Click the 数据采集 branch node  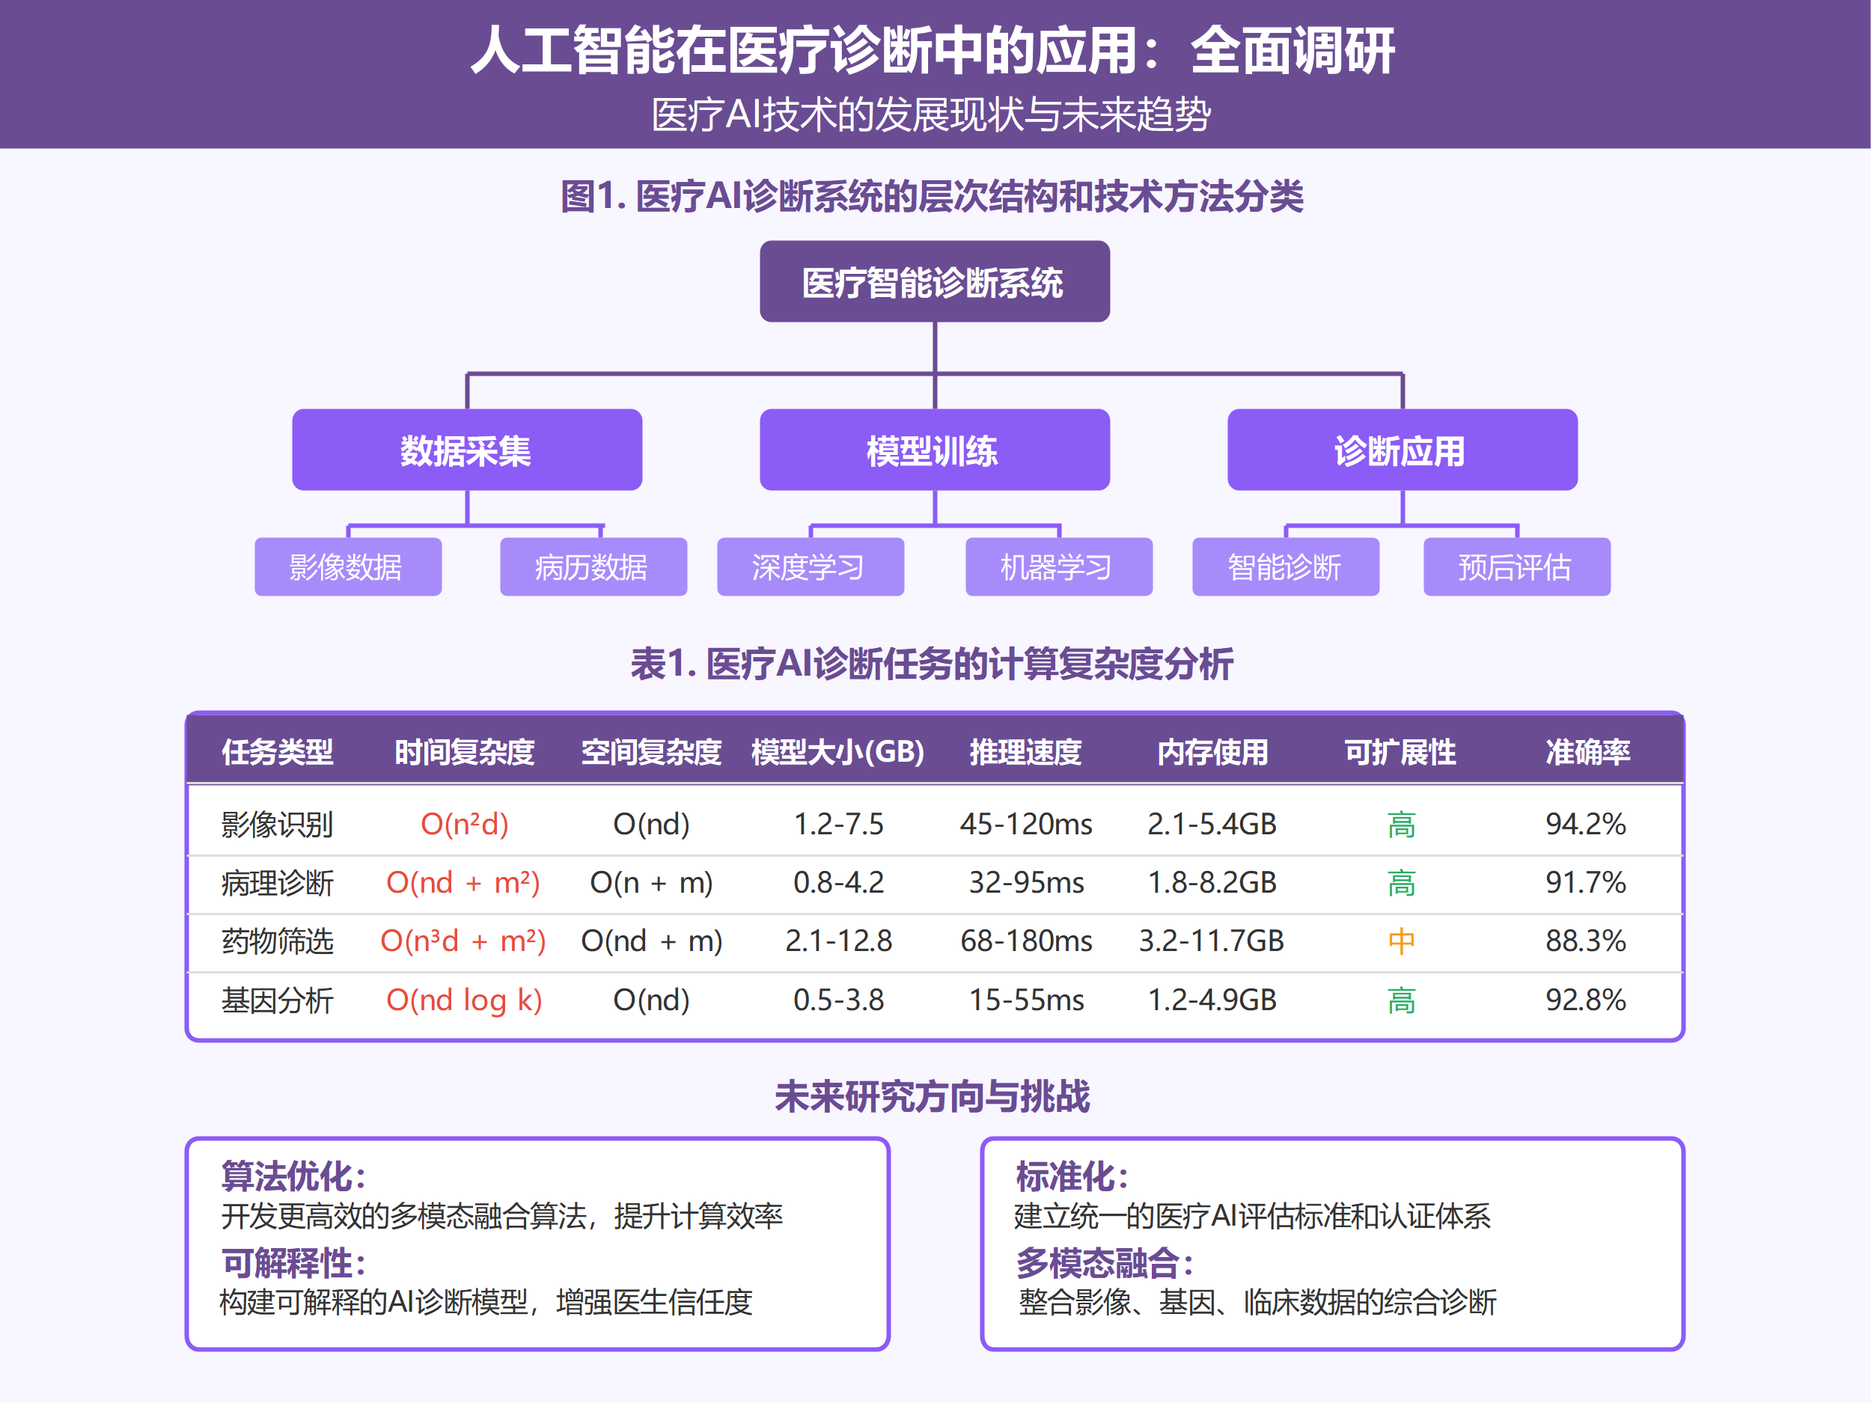[x=466, y=450]
